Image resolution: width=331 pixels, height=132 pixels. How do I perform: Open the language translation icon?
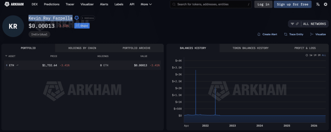(318, 4)
